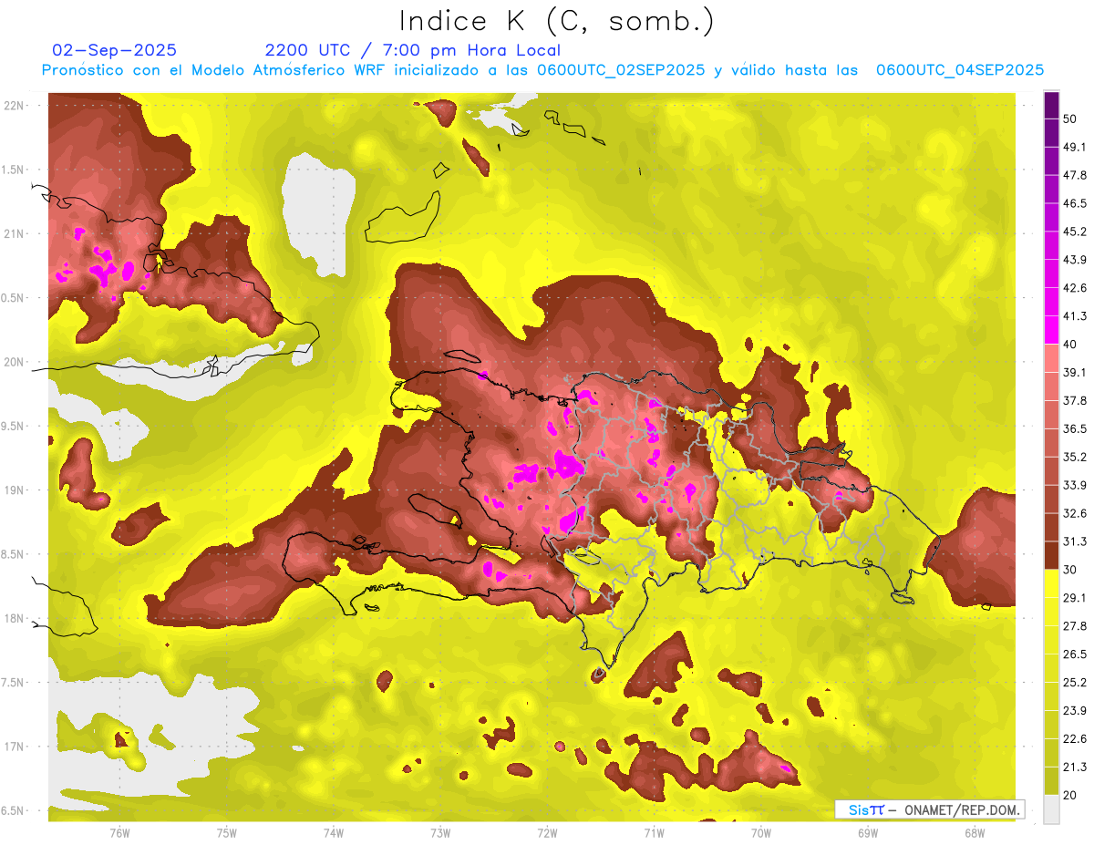Click the colorbar value '29.1'
The width and height of the screenshot is (1094, 845).
click(x=1074, y=598)
